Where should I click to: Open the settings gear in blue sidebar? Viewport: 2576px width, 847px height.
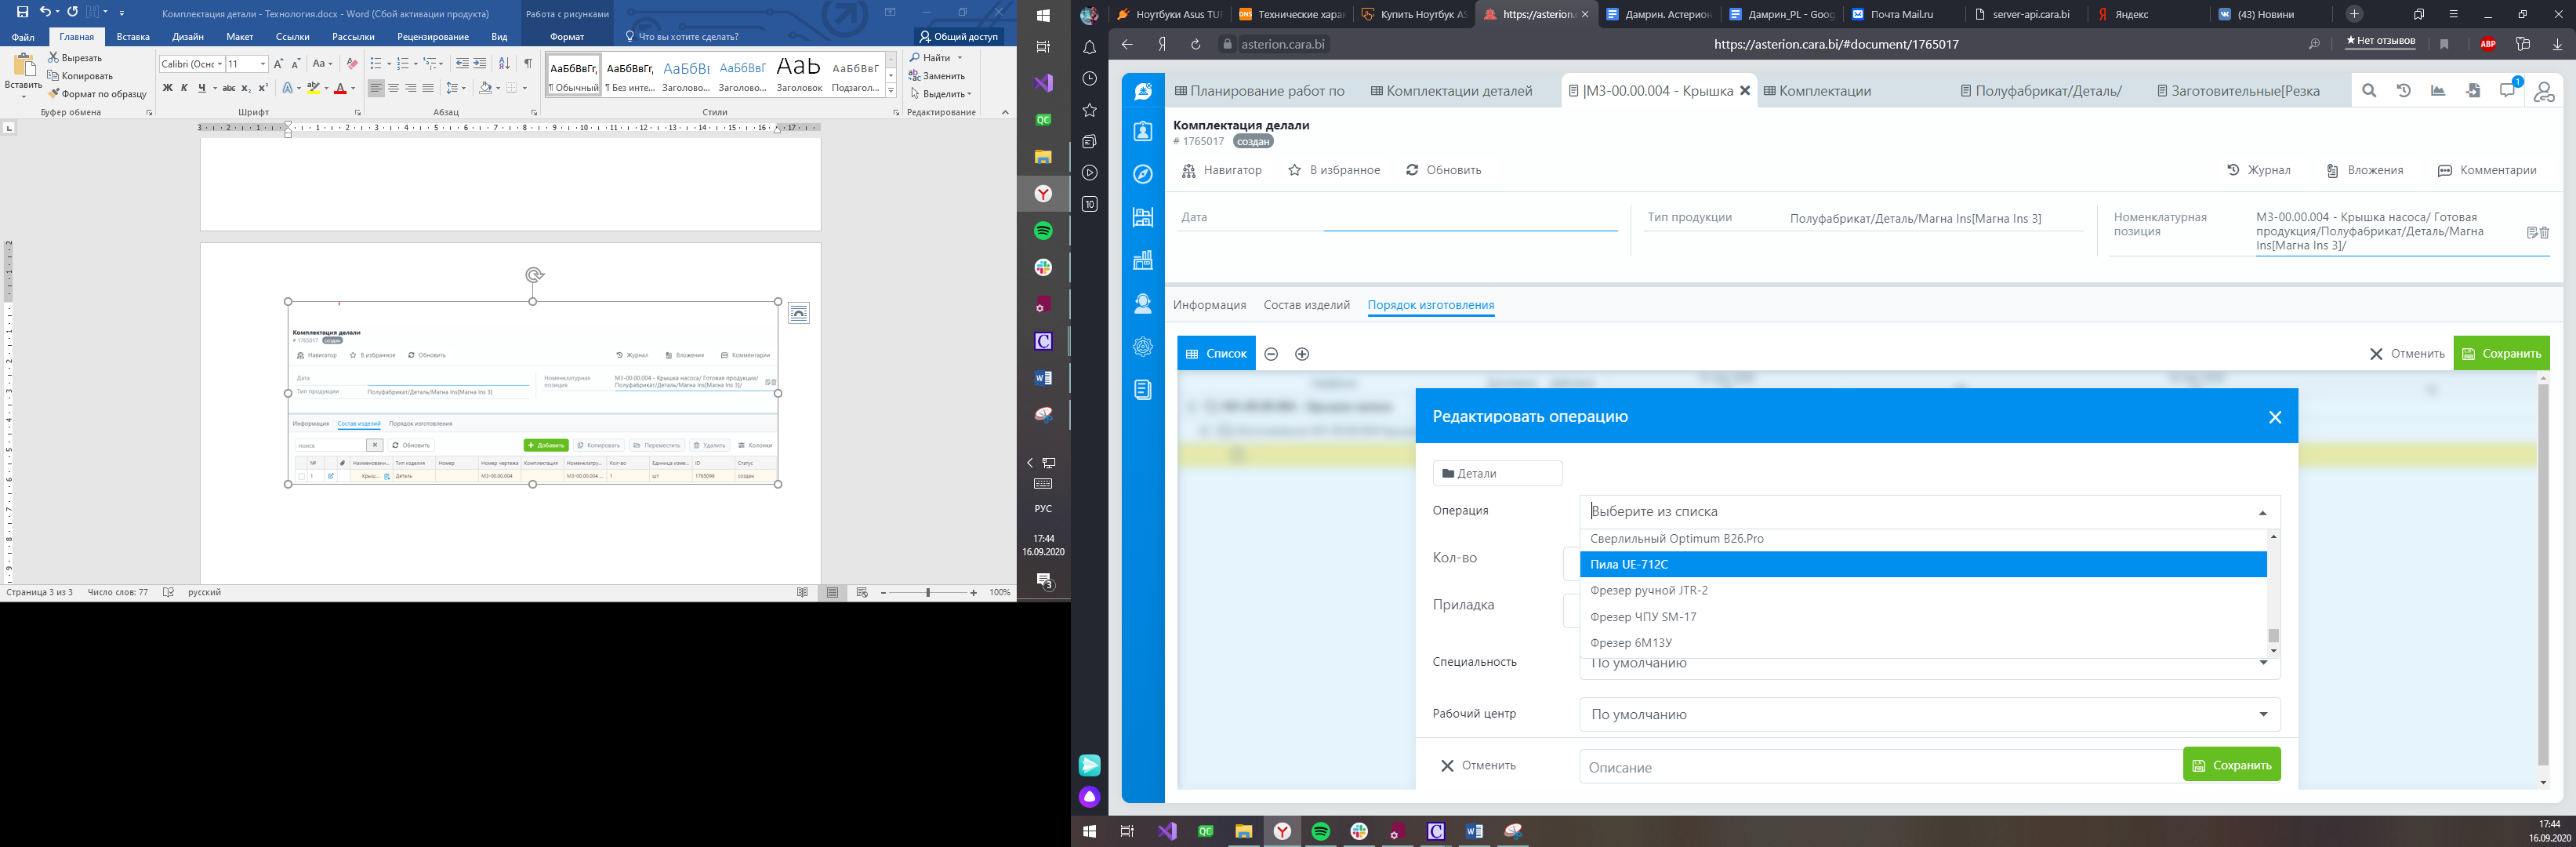pos(1143,347)
